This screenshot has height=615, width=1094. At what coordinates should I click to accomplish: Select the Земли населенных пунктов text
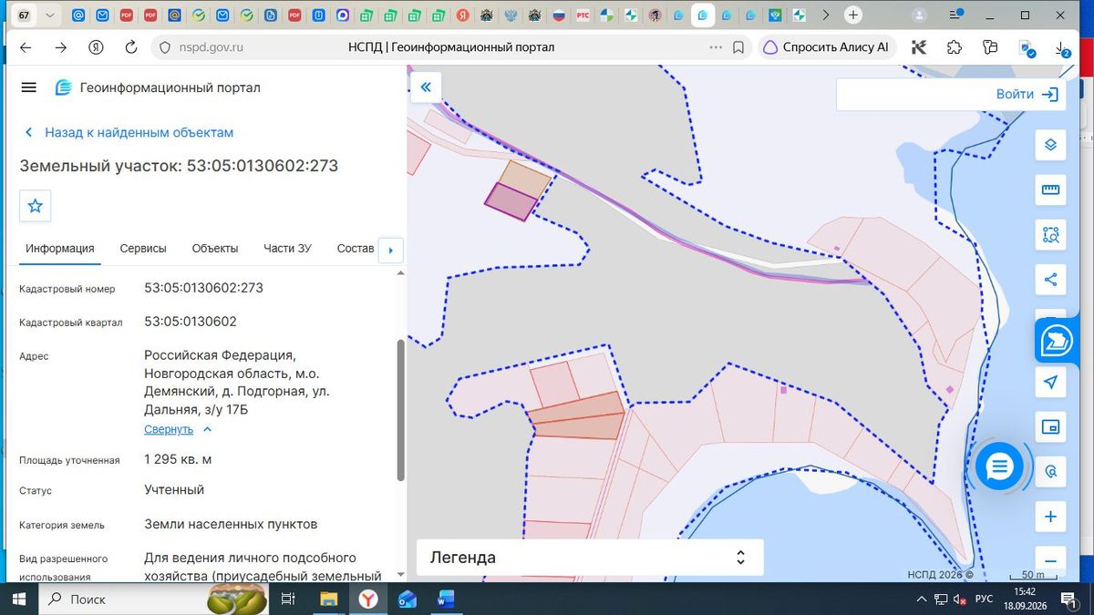pos(231,525)
